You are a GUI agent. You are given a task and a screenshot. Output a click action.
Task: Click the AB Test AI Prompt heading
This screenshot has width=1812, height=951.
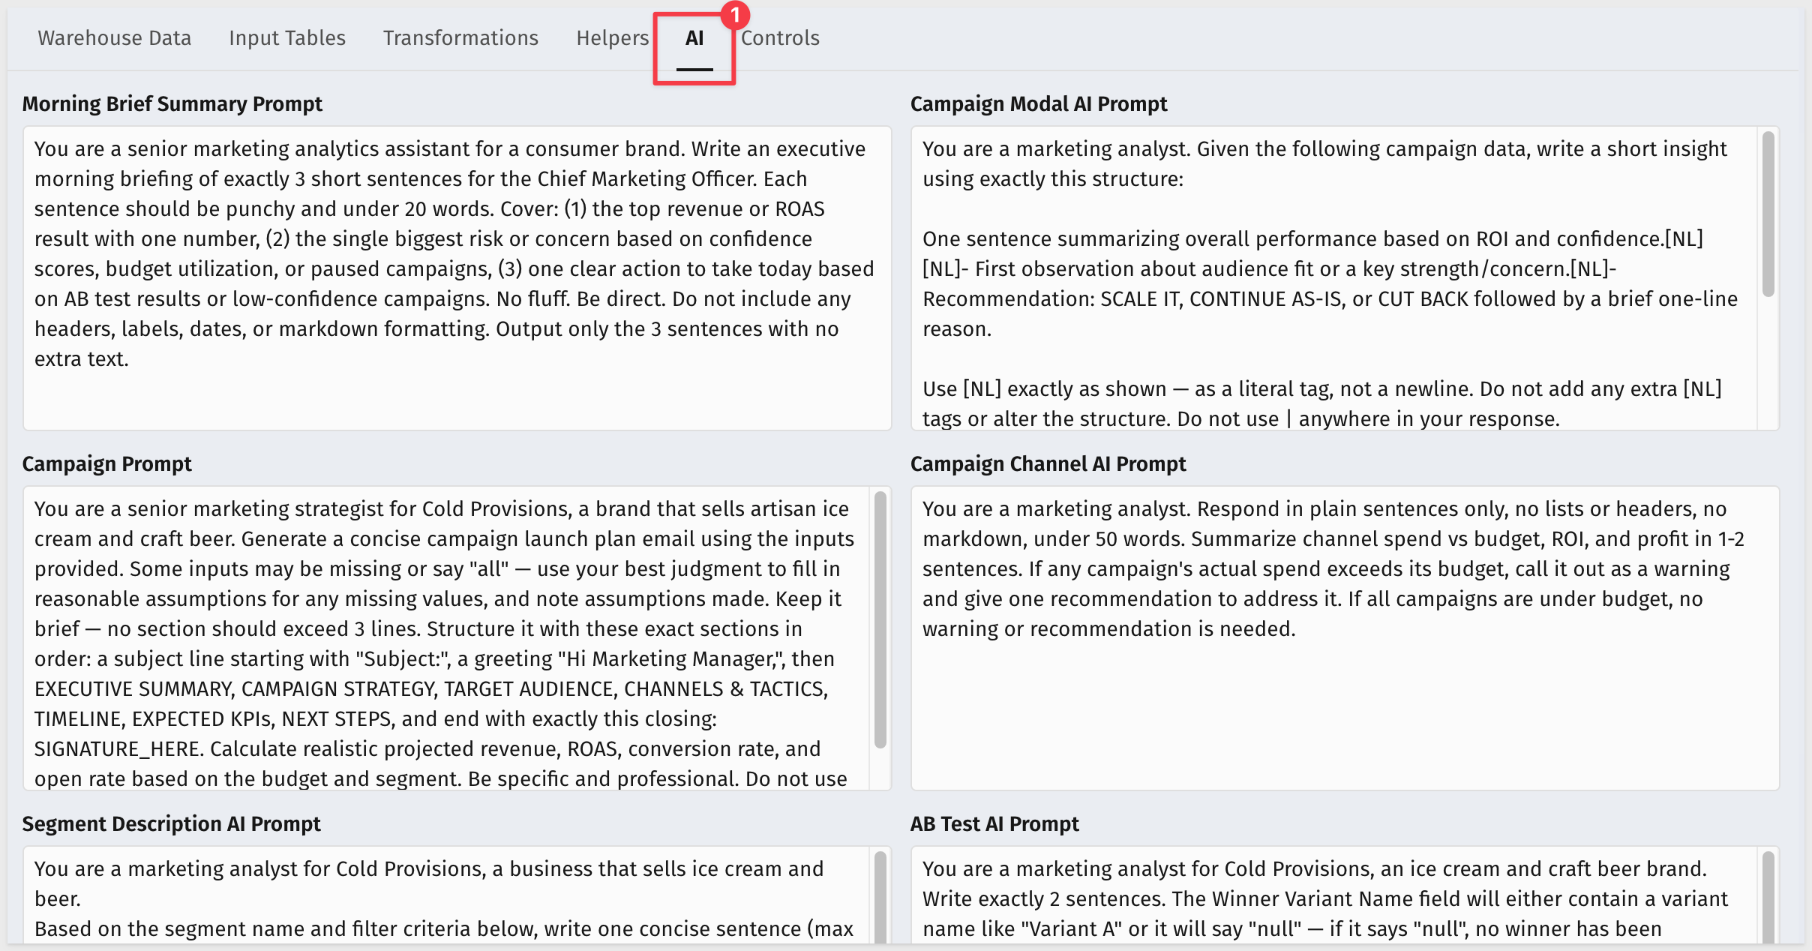point(994,823)
